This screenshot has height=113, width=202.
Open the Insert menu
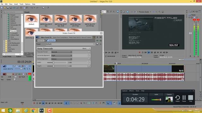point(16,4)
